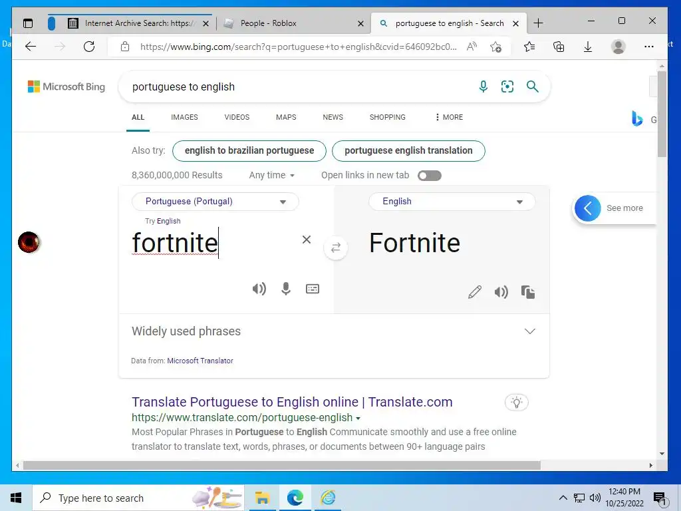
Task: Toggle Open links in new tab switch
Action: [429, 176]
